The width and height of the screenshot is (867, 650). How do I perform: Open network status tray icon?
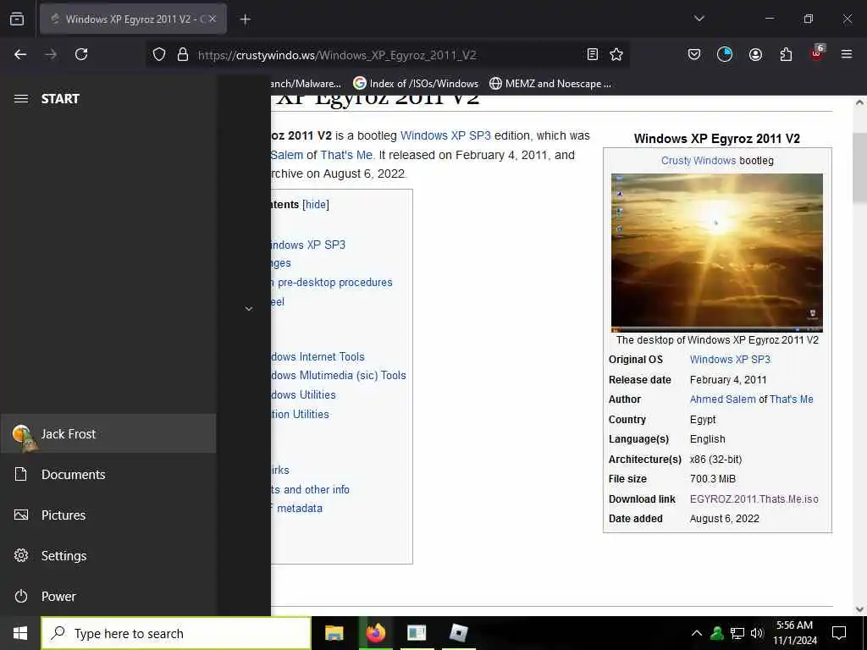click(737, 633)
